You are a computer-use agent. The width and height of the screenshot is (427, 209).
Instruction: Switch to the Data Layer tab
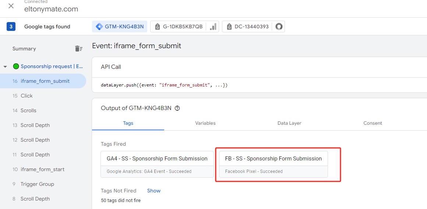(x=289, y=123)
